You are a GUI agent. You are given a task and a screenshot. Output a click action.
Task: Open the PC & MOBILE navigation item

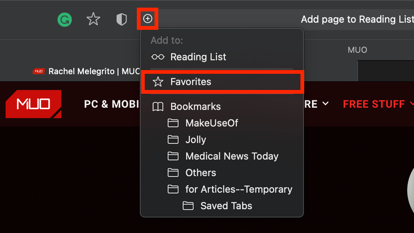pos(112,104)
